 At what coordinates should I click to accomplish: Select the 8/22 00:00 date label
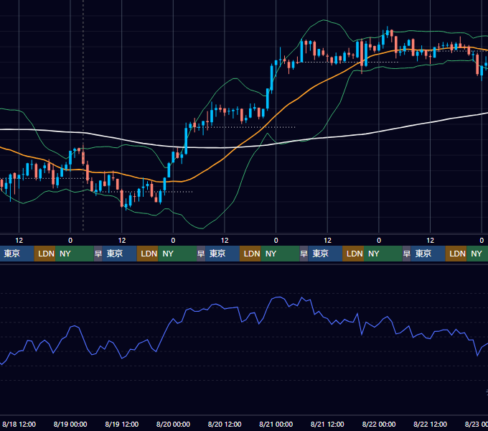coord(379,424)
